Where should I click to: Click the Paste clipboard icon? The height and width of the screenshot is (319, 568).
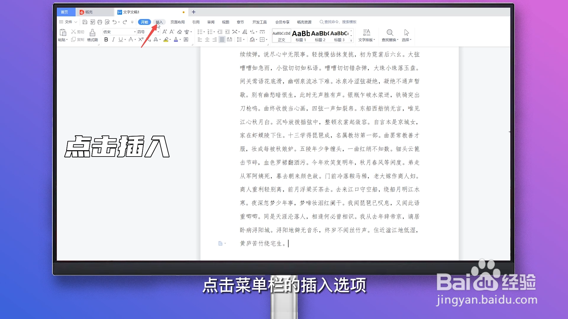tap(63, 32)
